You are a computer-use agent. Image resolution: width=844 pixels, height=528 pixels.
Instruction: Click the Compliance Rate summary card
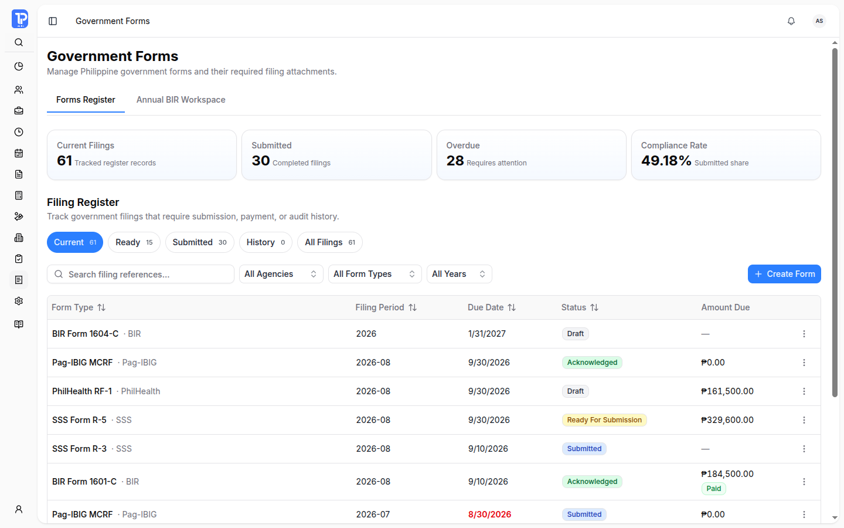726,155
